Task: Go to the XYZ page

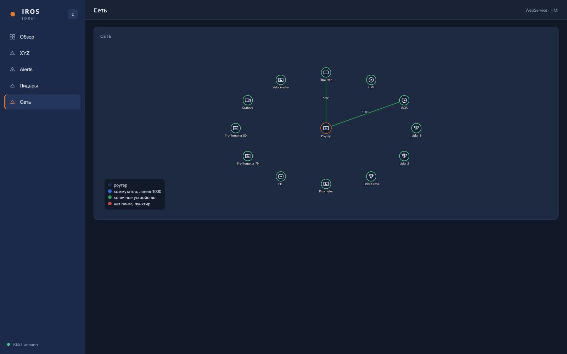Action: (x=43, y=53)
